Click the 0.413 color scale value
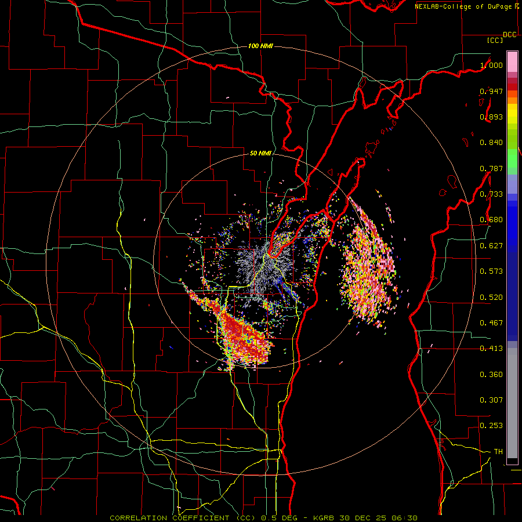The image size is (522, 522). [491, 349]
